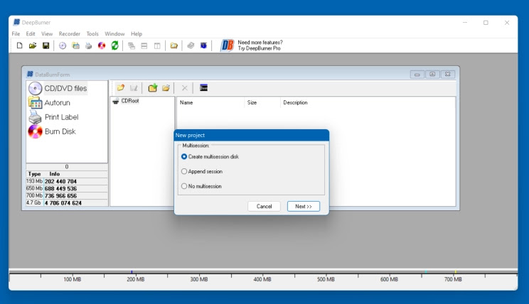The width and height of the screenshot is (529, 304).
Task: Click the delete X icon in DataBurnForm toolbar
Action: (185, 88)
